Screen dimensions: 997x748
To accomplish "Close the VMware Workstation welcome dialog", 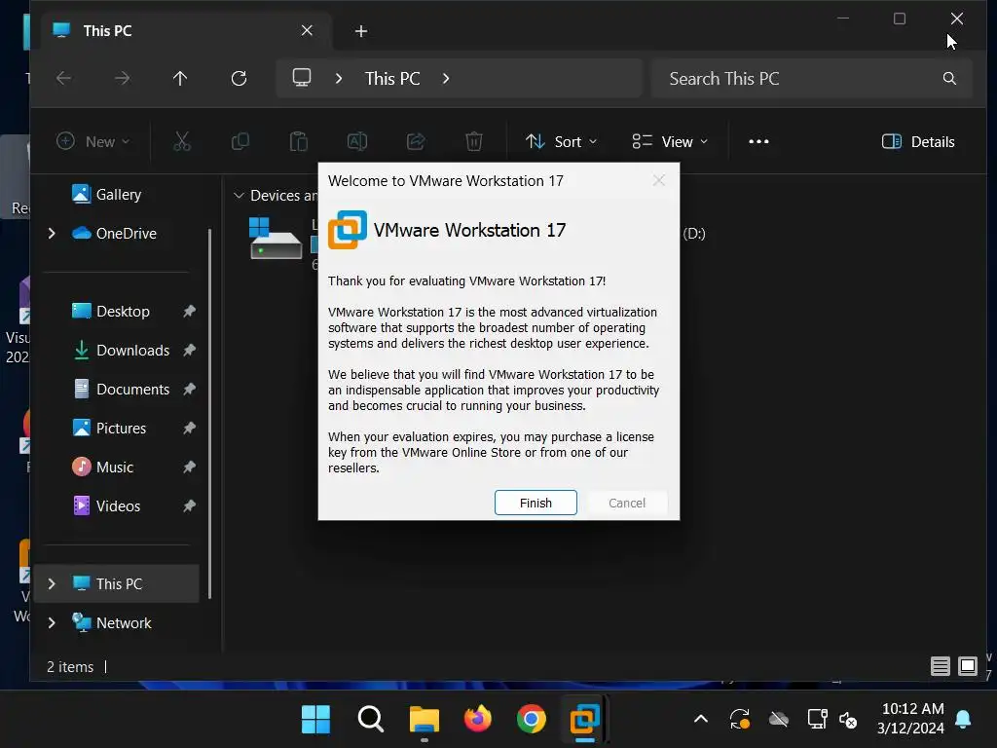I will pos(659,180).
